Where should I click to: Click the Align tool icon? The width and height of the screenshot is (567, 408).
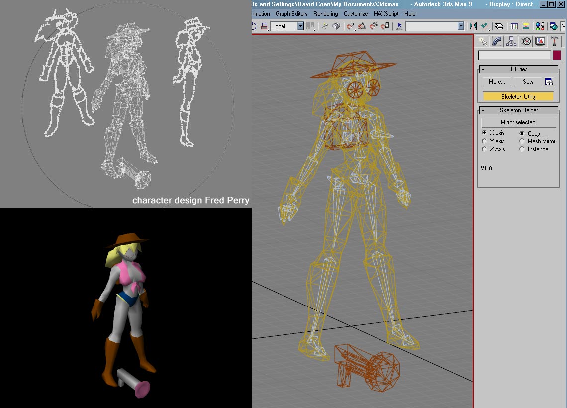point(485,26)
